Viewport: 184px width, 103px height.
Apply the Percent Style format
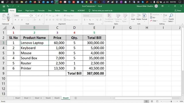click(x=90, y=20)
